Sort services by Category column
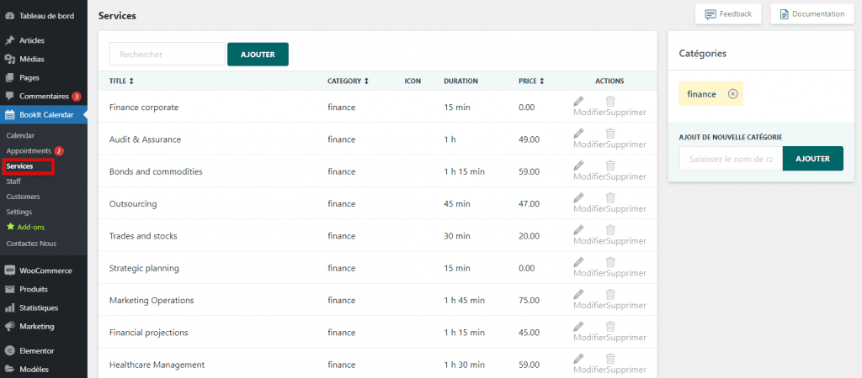Screen dimensions: 862x378 [348, 81]
